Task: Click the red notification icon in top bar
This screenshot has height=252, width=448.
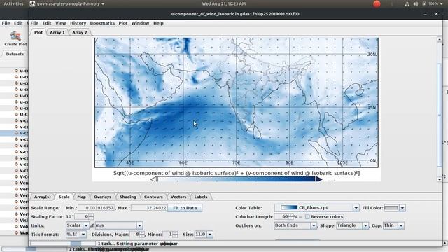Action: [x=377, y=4]
